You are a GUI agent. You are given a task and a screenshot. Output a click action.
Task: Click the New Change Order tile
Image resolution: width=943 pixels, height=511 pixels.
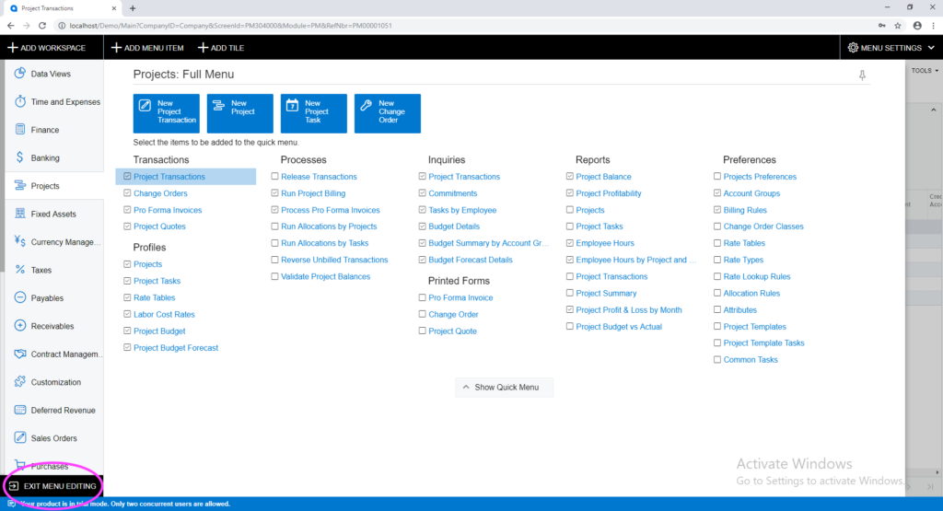pyautogui.click(x=388, y=113)
